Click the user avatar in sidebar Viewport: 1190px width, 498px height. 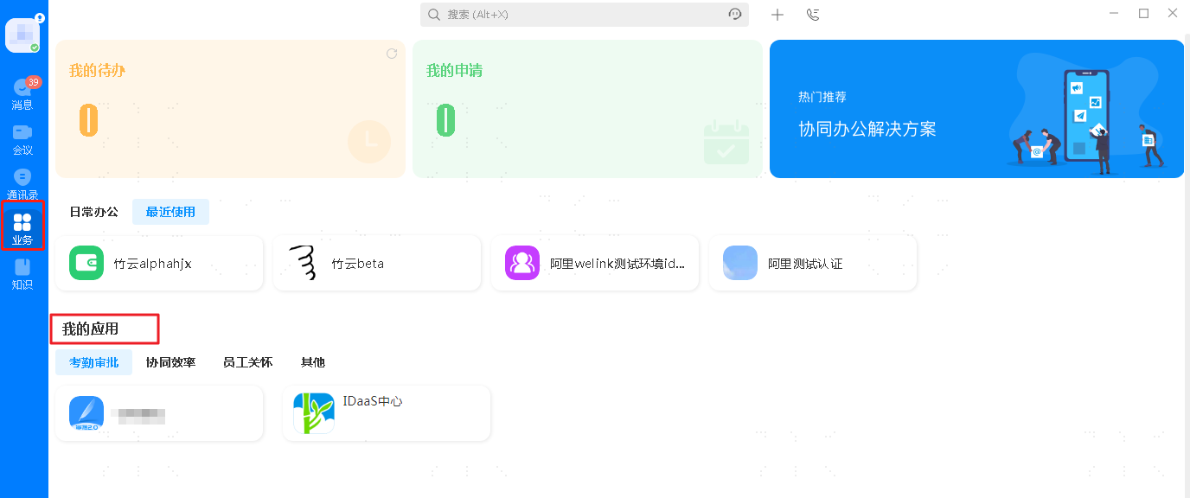pos(22,35)
